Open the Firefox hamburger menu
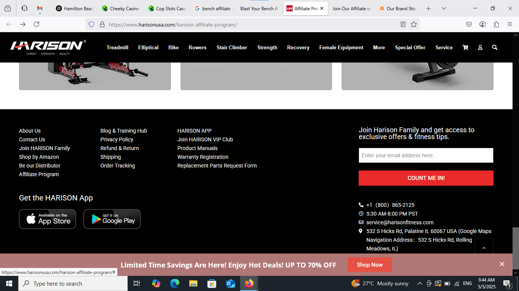The width and height of the screenshot is (519, 291). point(510,24)
